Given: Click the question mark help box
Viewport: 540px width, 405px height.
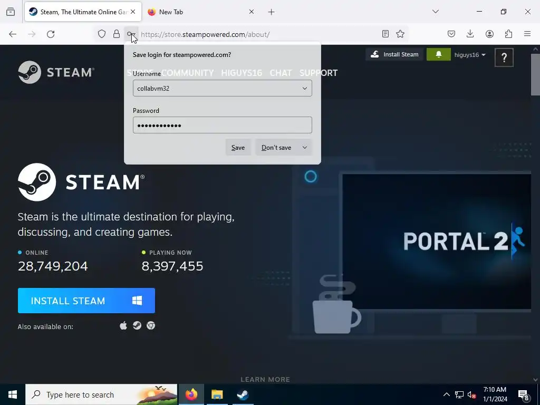Looking at the screenshot, I should 504,57.
